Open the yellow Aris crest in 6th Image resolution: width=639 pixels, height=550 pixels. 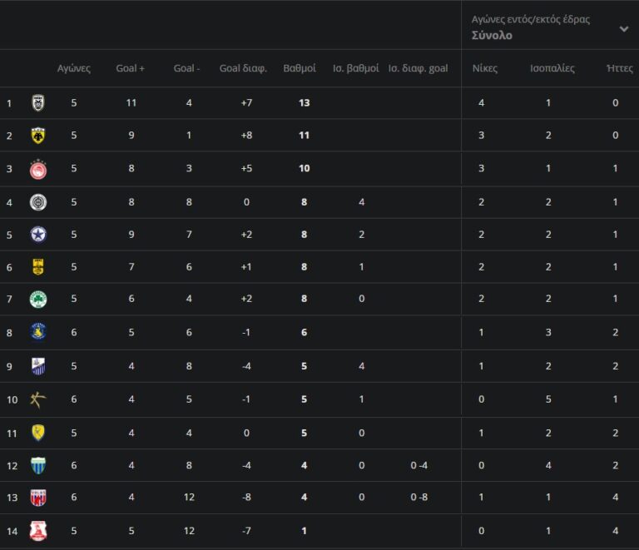38,267
